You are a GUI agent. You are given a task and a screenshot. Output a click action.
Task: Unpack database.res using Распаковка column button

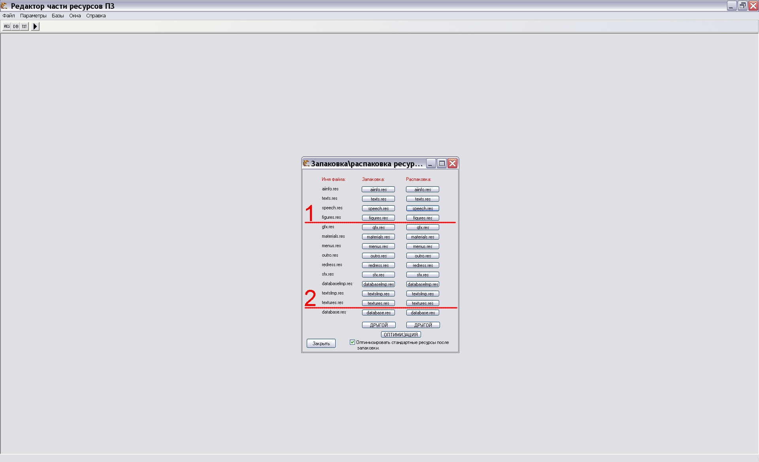(423, 313)
